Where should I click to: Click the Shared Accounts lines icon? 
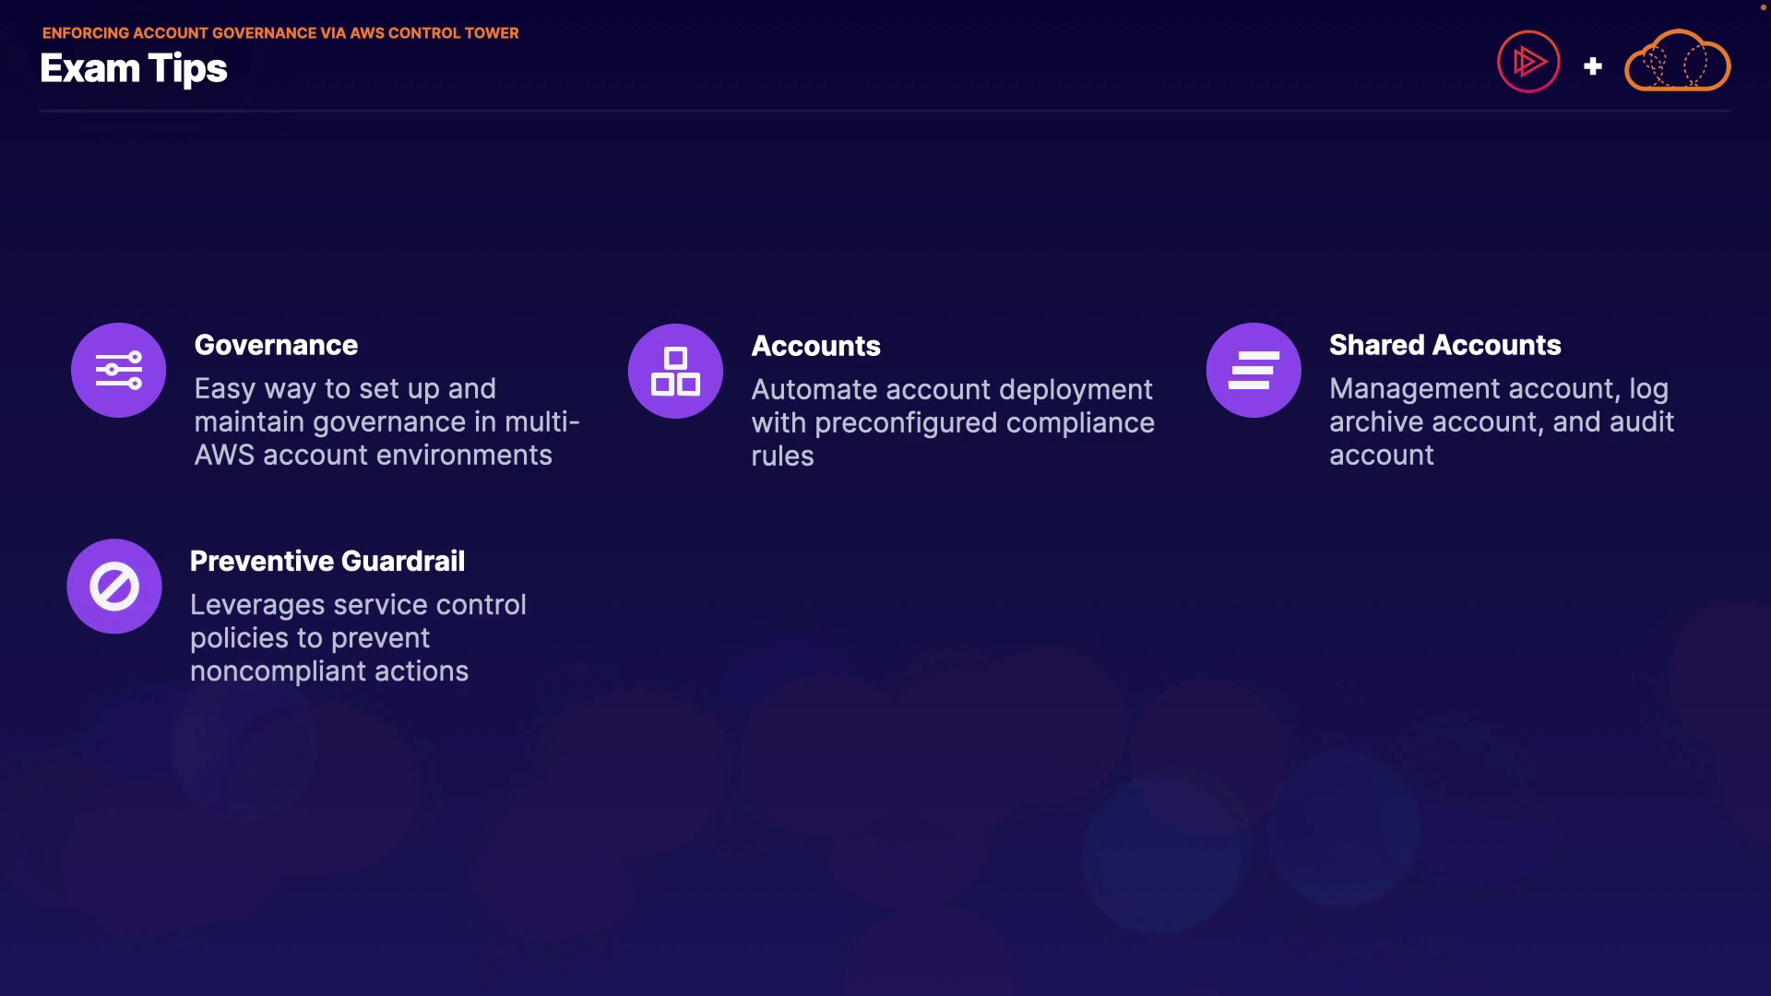1254,371
